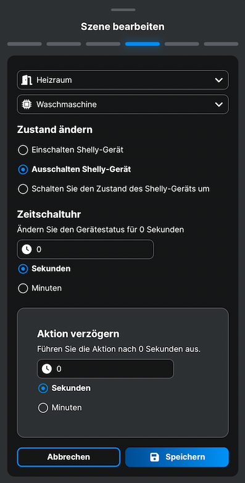Image resolution: width=245 pixels, height=483 pixels.
Task: Click the door icon beside Heizraum
Action: 27,80
